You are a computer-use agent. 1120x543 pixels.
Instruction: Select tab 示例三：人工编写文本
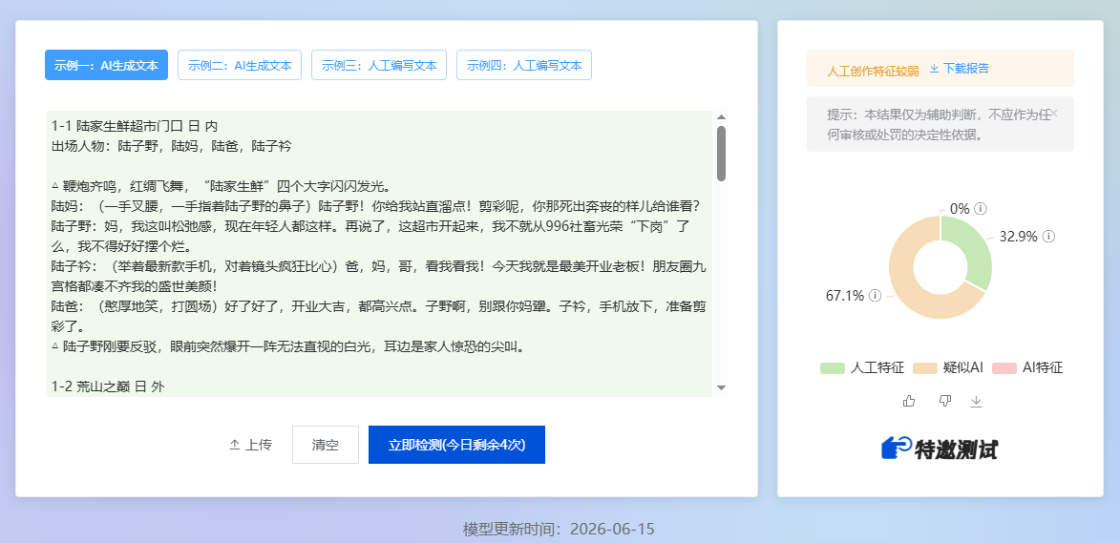click(379, 65)
